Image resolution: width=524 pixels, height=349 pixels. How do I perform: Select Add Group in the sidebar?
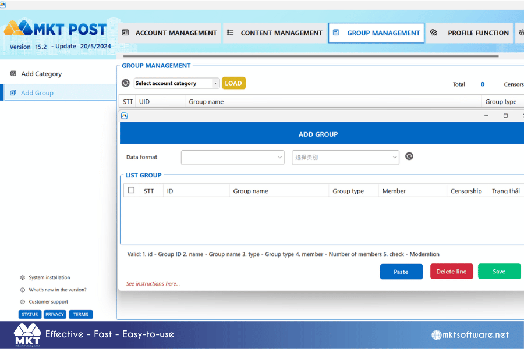(60, 93)
